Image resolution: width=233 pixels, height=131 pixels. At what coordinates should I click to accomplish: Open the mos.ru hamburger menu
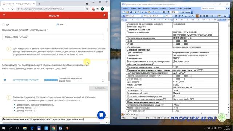pos(4,15)
